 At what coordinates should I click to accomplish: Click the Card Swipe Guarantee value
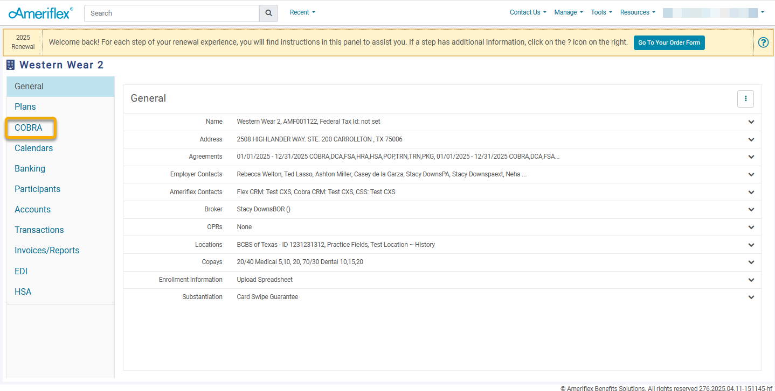click(267, 297)
